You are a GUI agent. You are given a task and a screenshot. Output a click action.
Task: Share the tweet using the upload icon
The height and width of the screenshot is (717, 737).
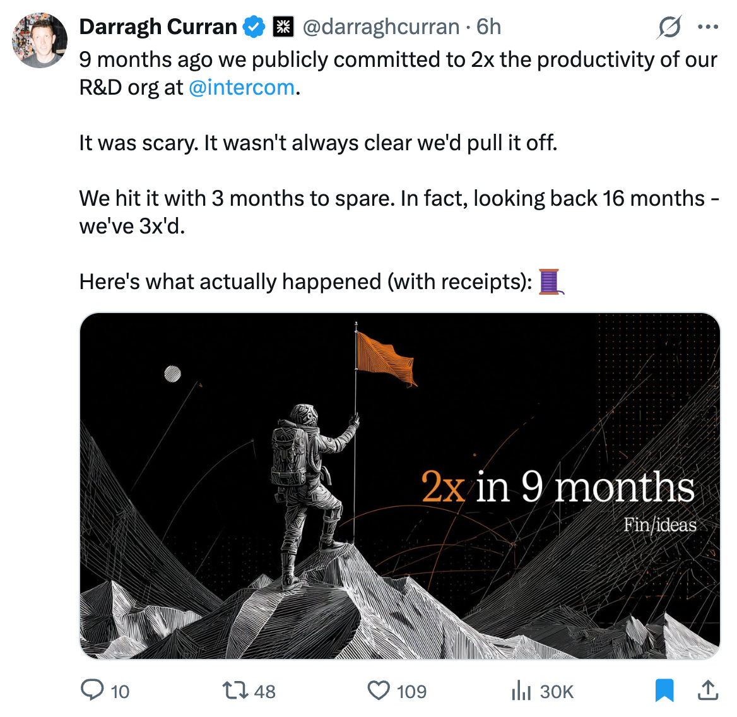[x=708, y=690]
